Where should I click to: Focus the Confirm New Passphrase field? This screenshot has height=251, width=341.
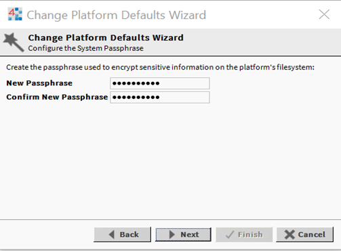(160, 97)
